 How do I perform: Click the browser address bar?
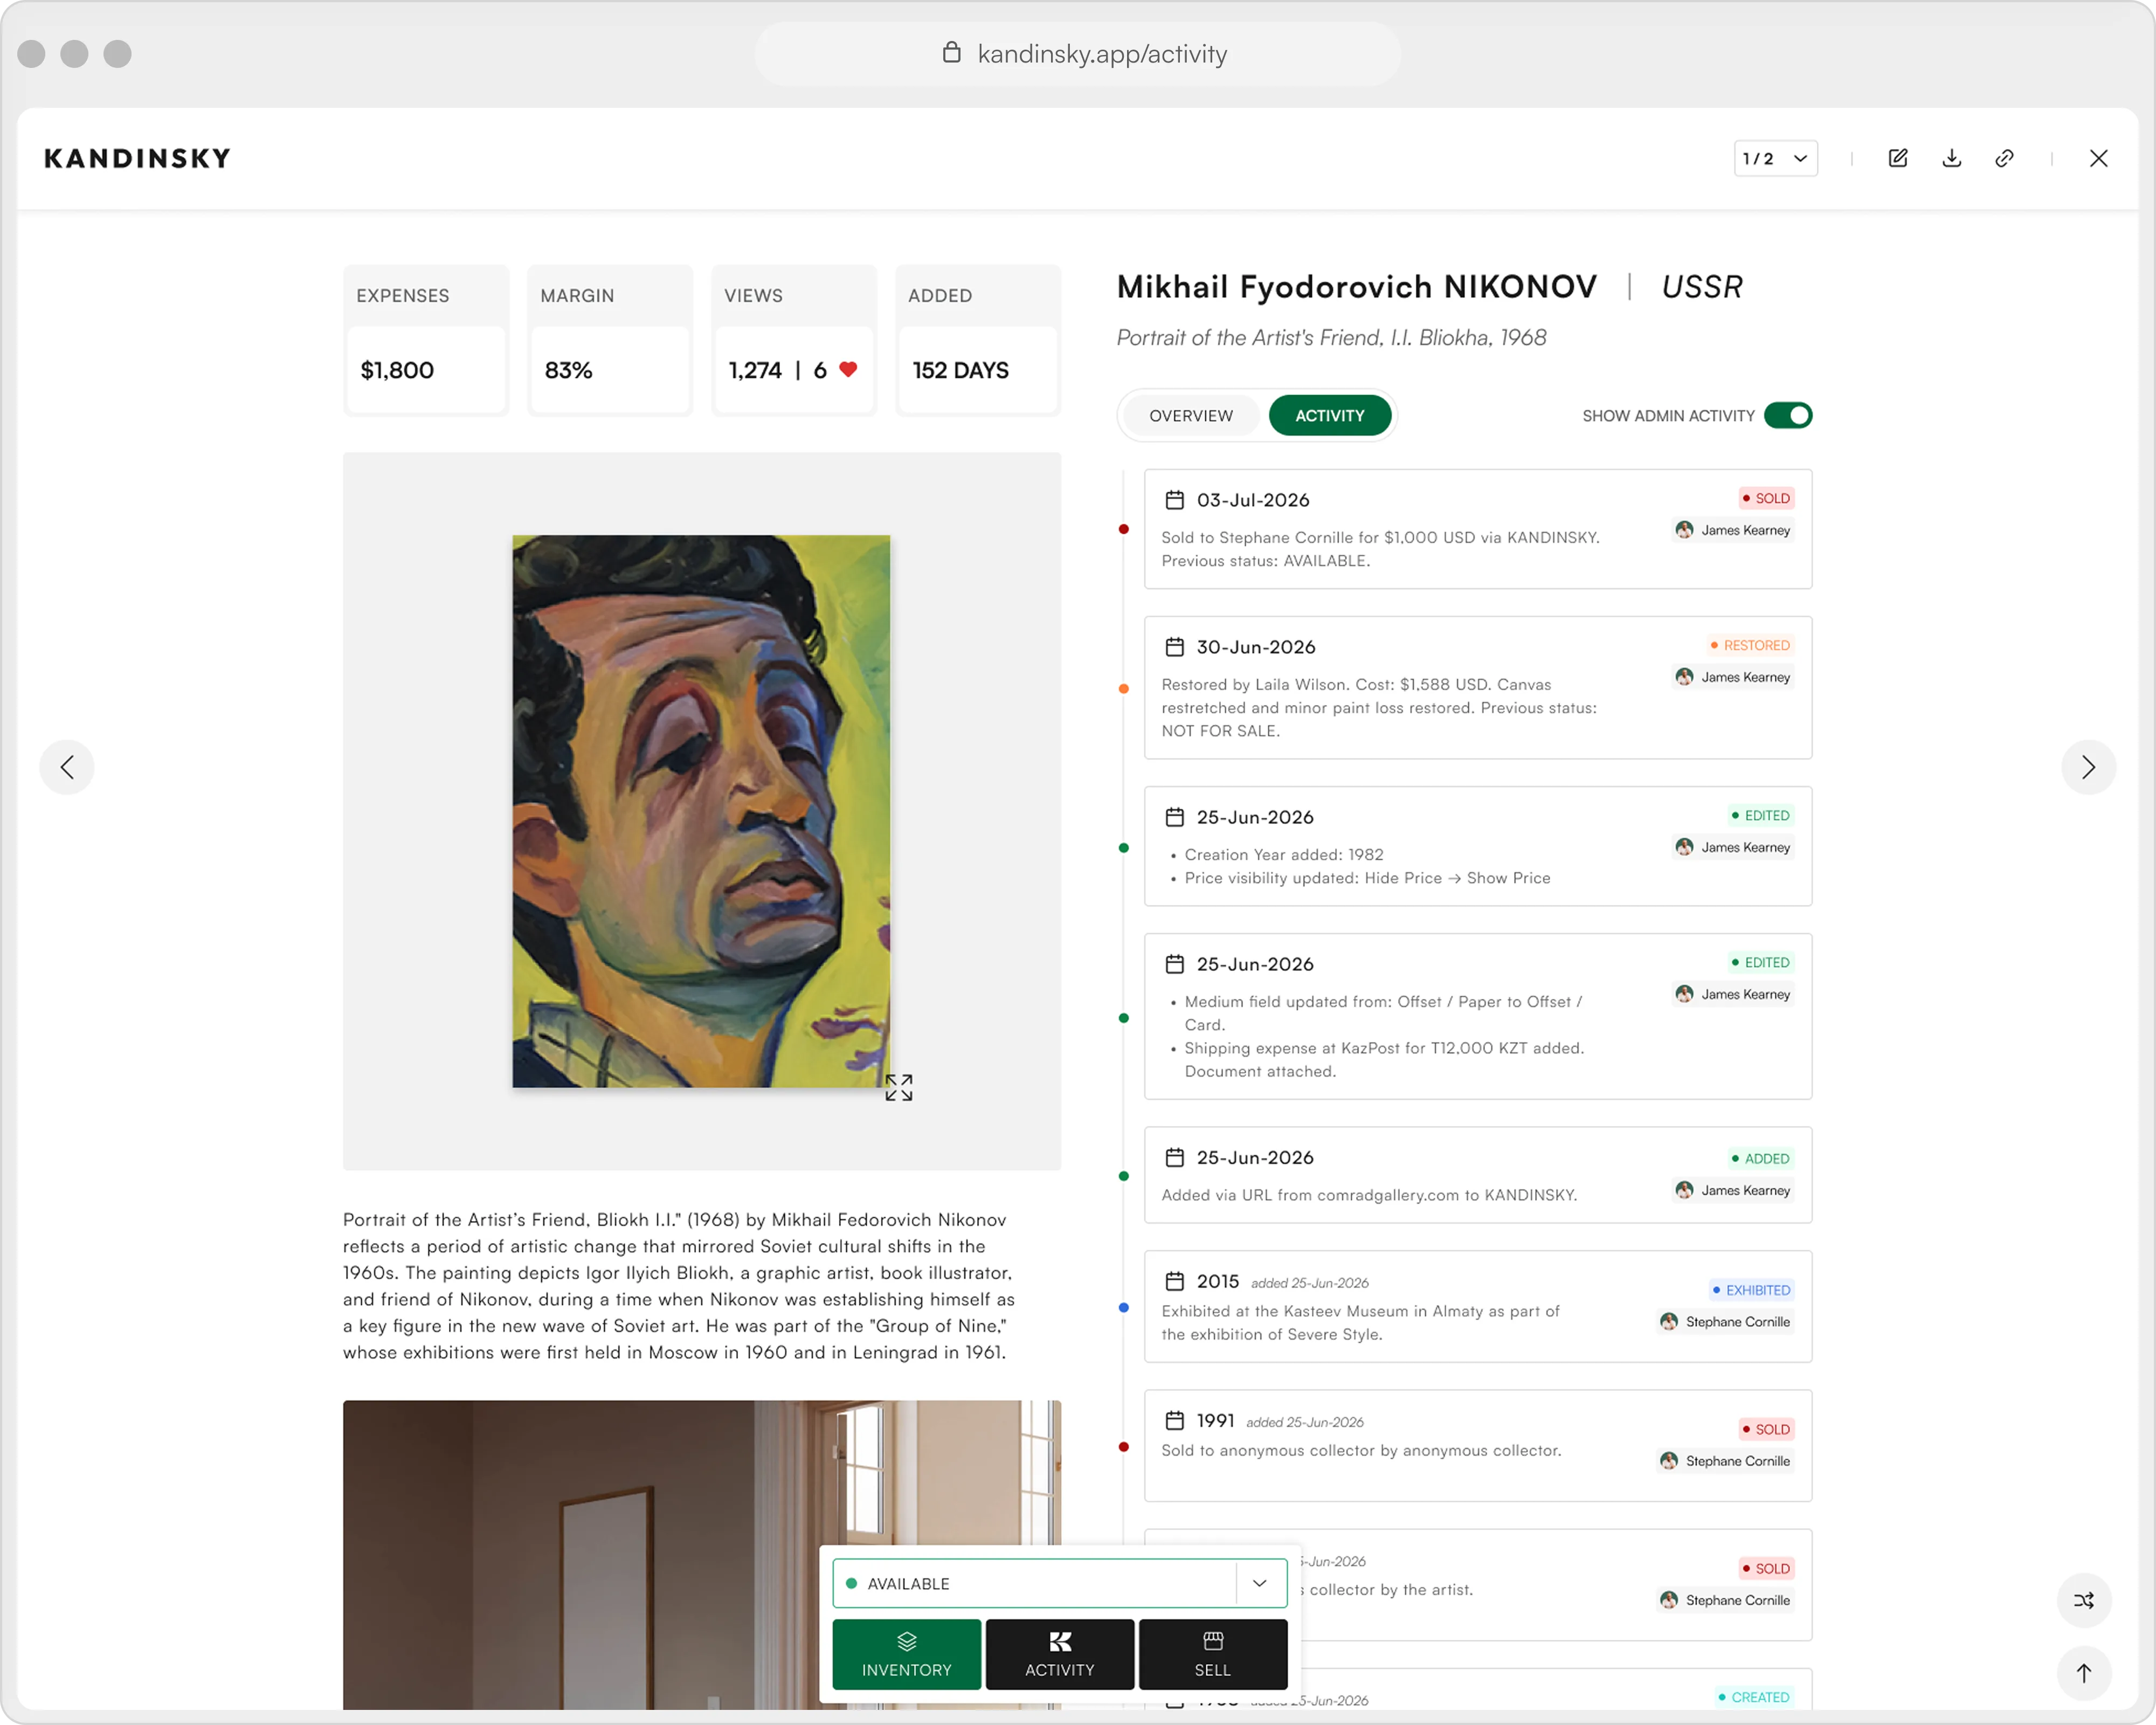1077,54
